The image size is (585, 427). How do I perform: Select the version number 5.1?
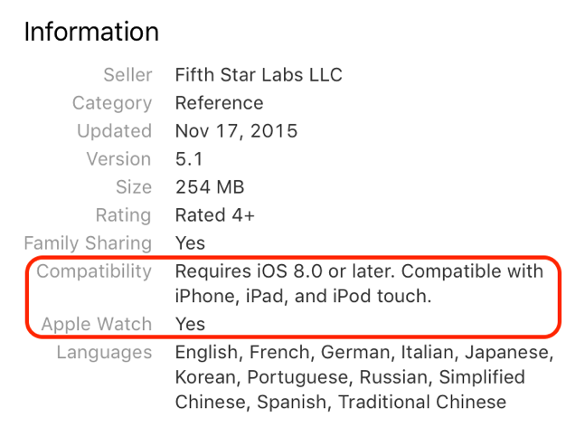tap(189, 159)
